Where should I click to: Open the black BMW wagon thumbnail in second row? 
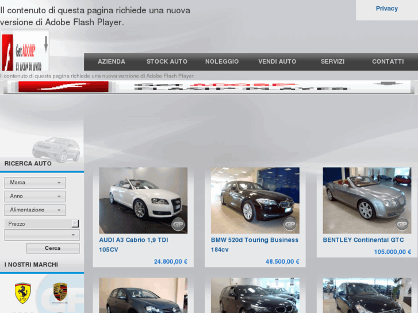click(255, 295)
